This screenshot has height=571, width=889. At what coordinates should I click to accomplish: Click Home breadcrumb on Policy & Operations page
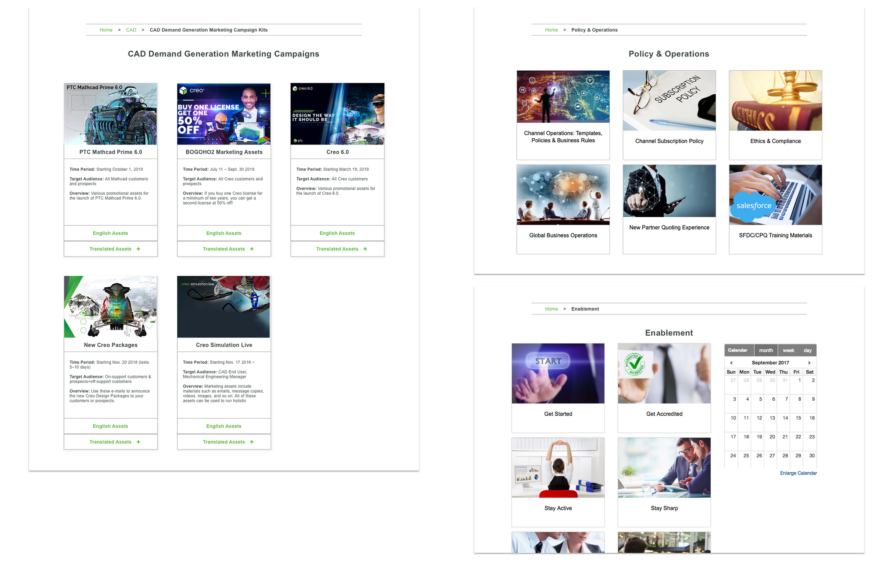coord(551,30)
